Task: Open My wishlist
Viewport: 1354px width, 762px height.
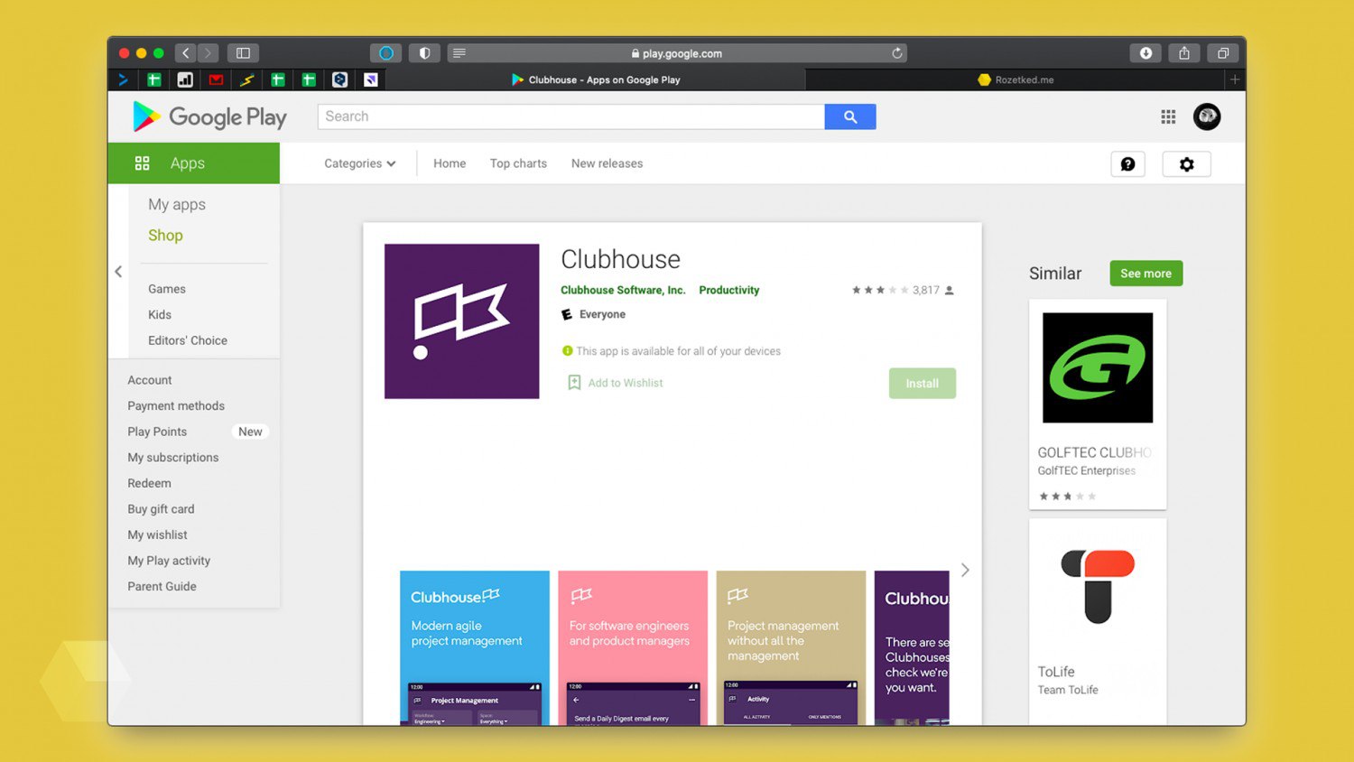Action: [157, 534]
